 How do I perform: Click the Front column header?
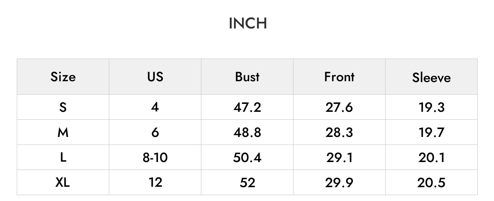(x=339, y=77)
